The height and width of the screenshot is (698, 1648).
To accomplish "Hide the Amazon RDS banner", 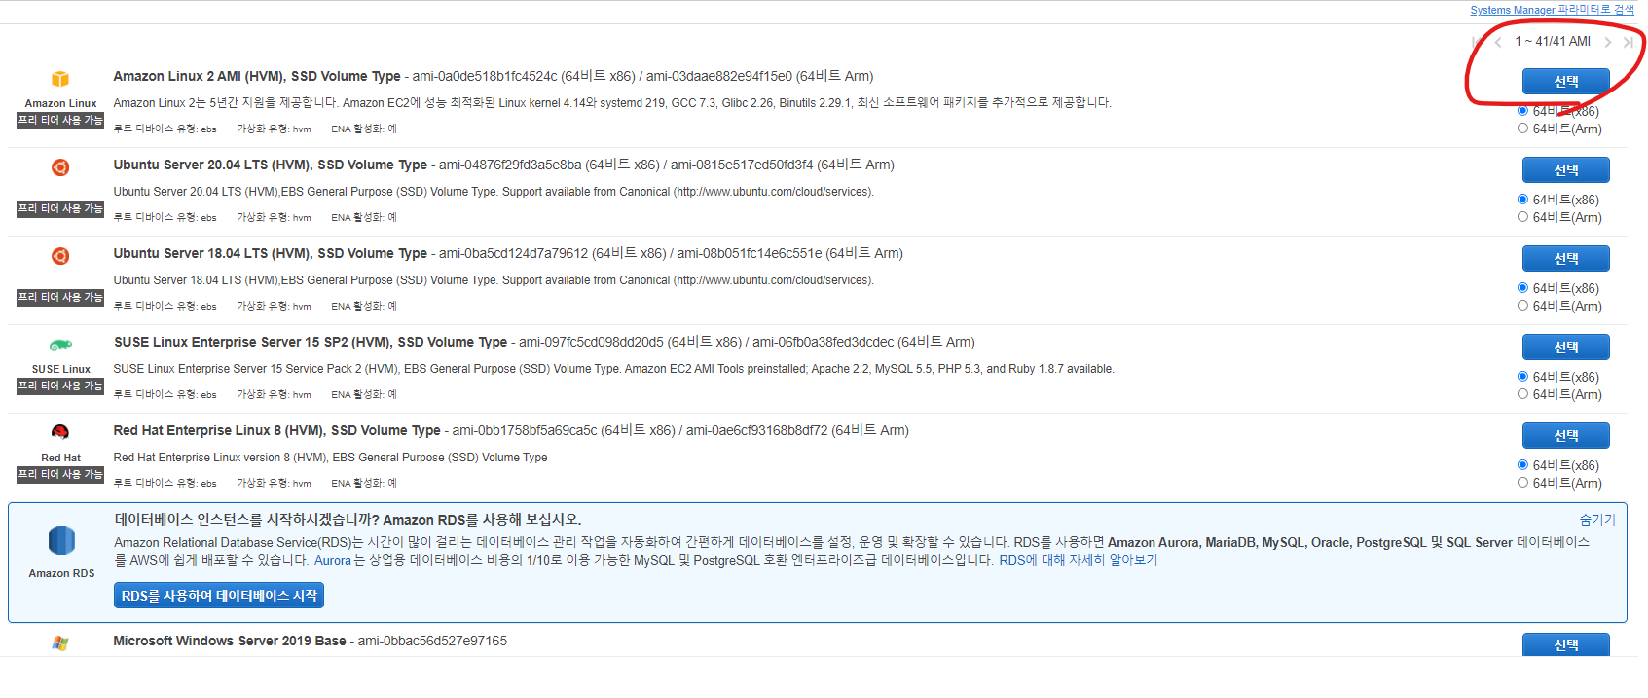I will click(x=1597, y=520).
